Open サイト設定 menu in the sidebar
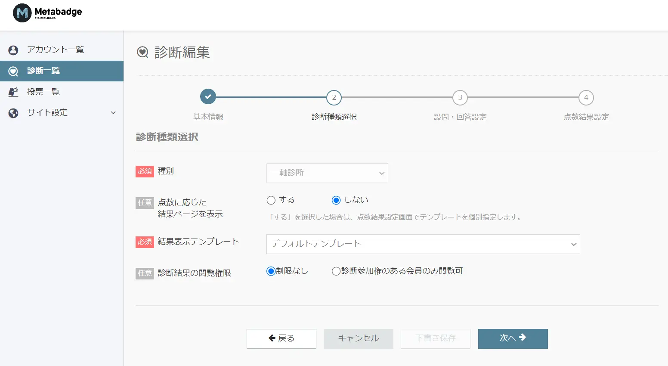Image resolution: width=668 pixels, height=366 pixels. click(x=62, y=113)
